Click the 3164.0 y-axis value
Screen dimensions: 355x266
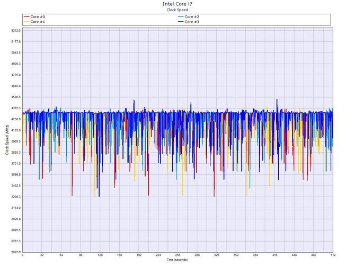coord(16,208)
